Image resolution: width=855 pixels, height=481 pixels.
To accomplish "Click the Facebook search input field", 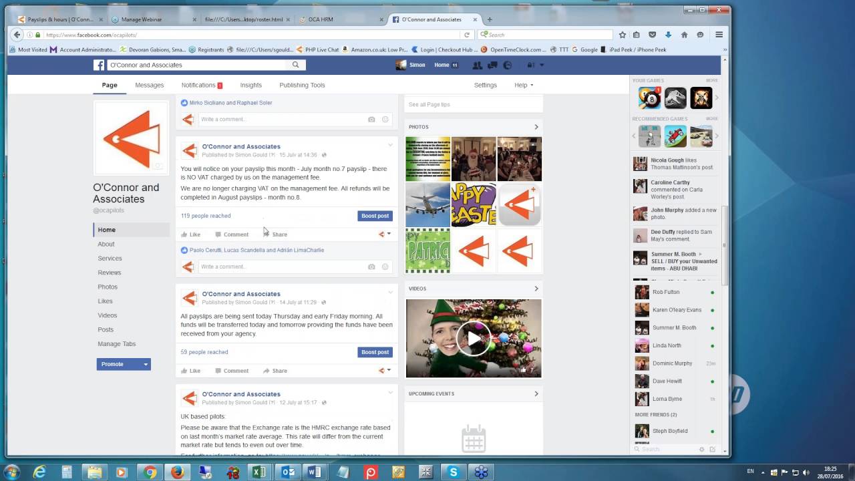I will (x=198, y=65).
